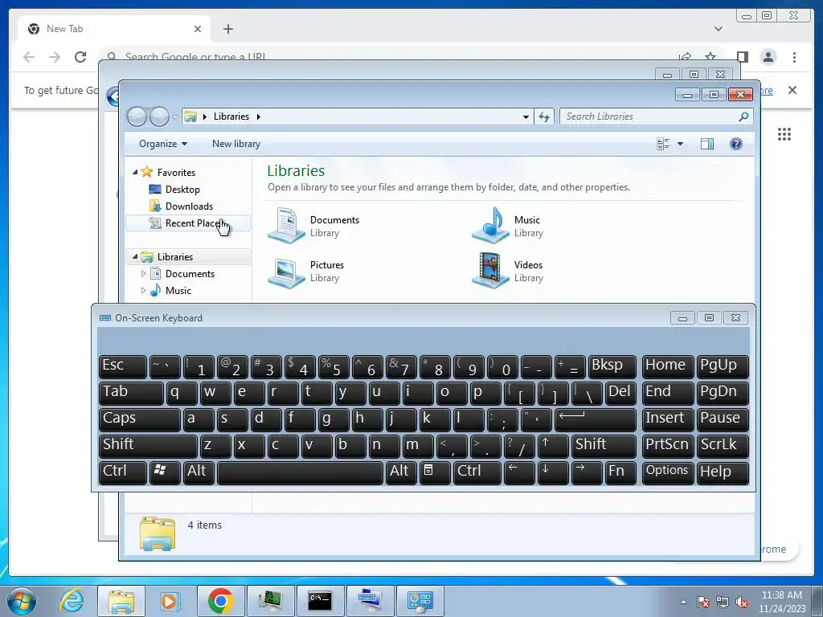Select the New Tab tab in Chrome

coord(114,29)
